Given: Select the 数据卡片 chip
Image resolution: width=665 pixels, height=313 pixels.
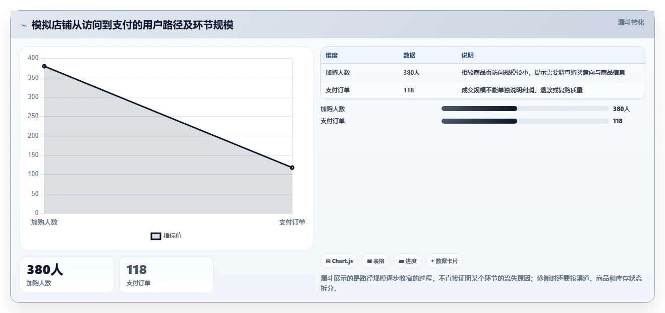Looking at the screenshot, I should [x=444, y=261].
